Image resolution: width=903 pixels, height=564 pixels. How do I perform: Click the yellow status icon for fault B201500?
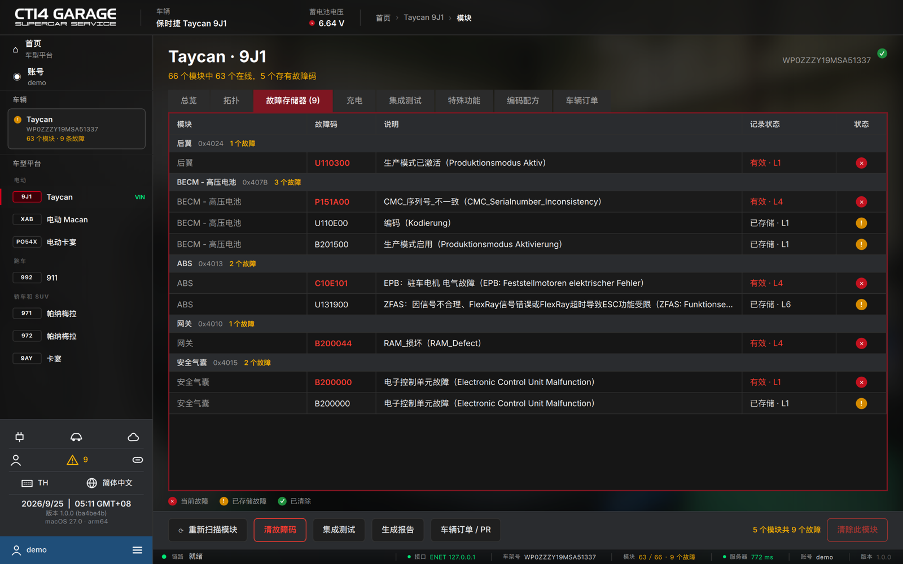861,245
